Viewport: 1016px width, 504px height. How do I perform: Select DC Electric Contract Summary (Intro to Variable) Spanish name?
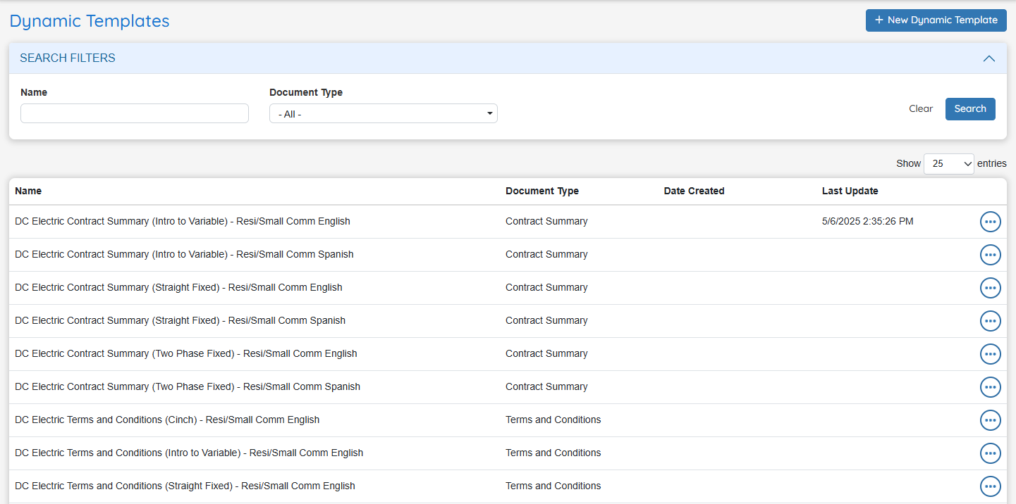(184, 254)
